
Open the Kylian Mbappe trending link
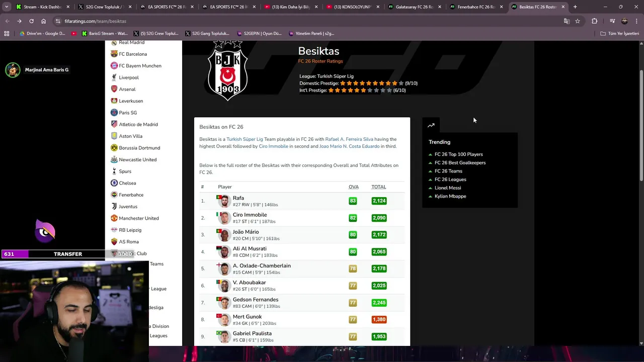click(450, 196)
